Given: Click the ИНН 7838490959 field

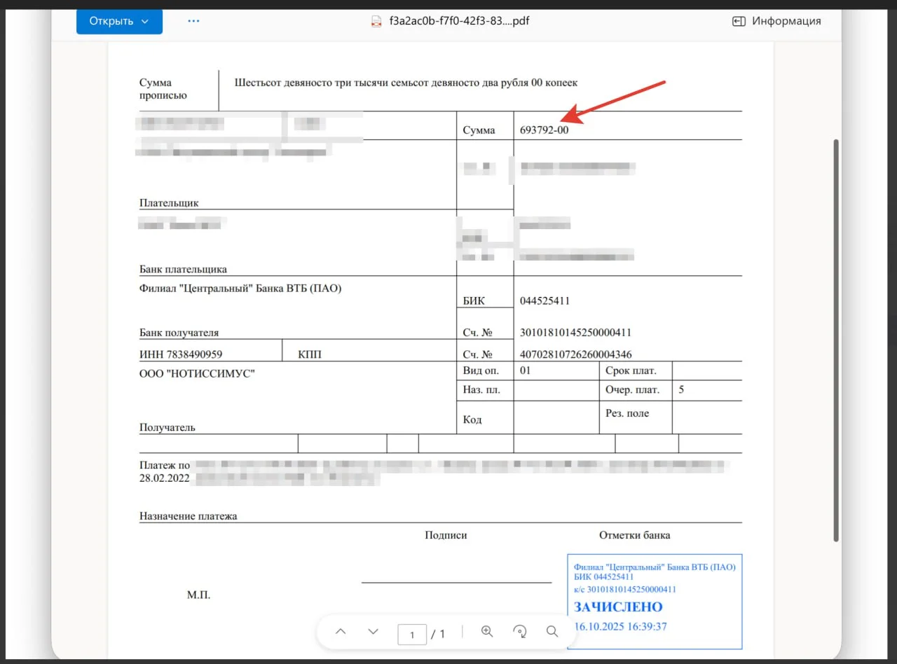Looking at the screenshot, I should point(181,354).
